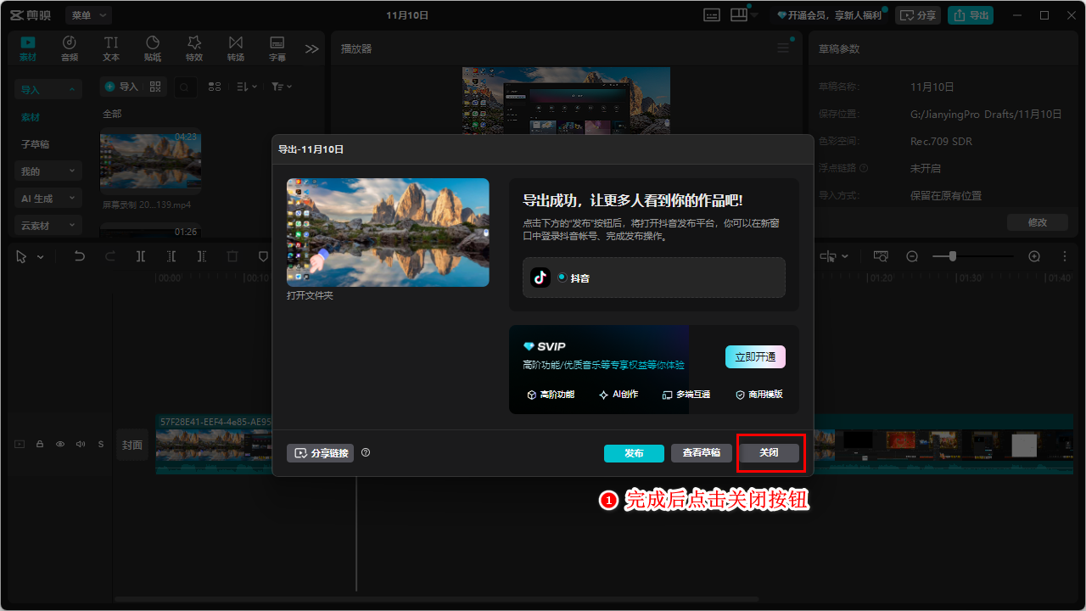Click the 屏幕录制 video thumbnail in media bin
This screenshot has height=611, width=1086.
150,161
